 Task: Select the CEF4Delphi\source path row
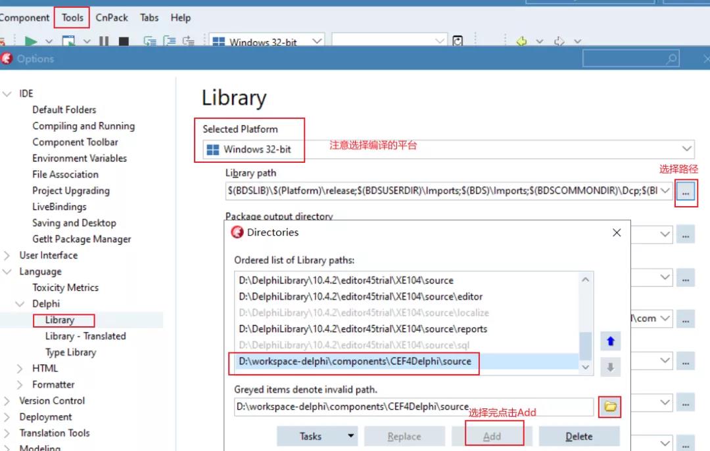[407, 362]
